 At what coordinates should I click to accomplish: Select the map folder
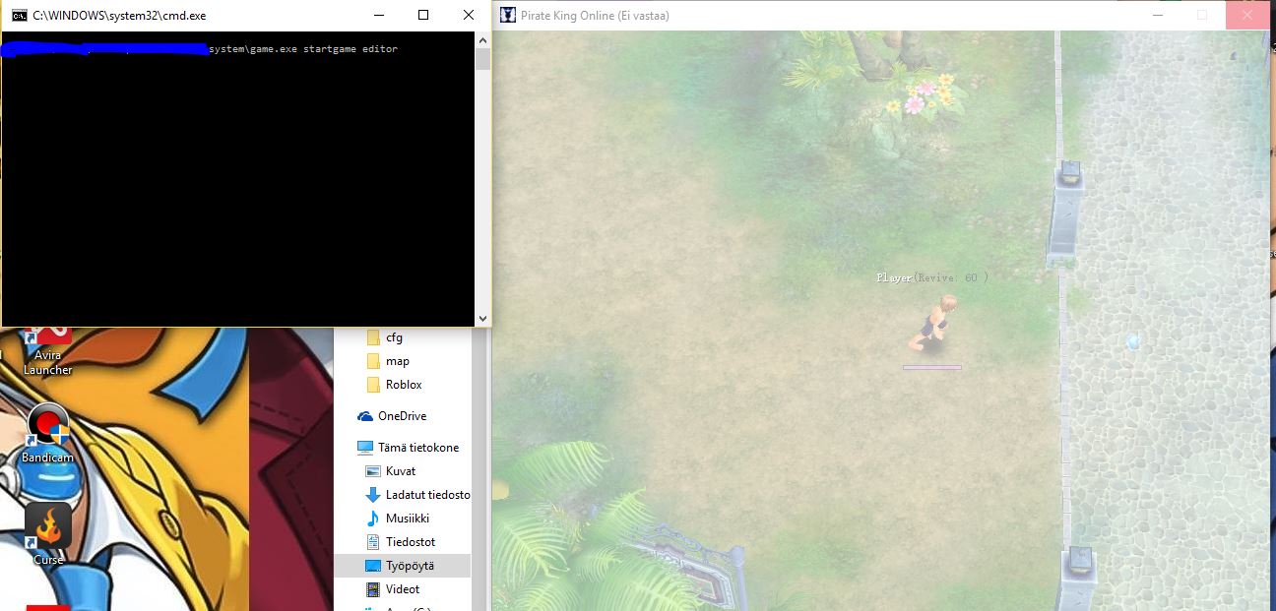click(x=397, y=361)
